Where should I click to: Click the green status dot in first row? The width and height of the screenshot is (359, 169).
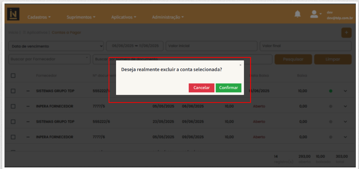[330, 91]
